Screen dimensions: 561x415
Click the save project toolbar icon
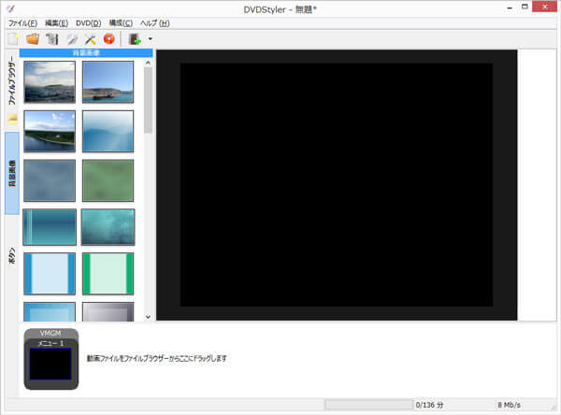click(x=52, y=38)
